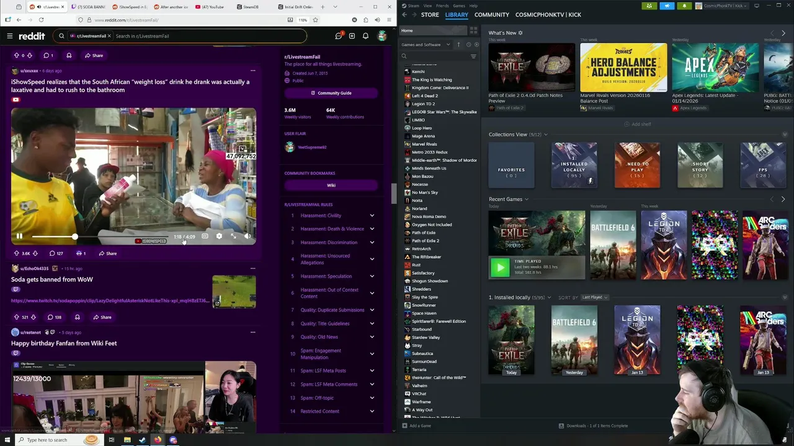This screenshot has width=794, height=446.
Task: Open Steam notifications bell button
Action: coord(684,6)
